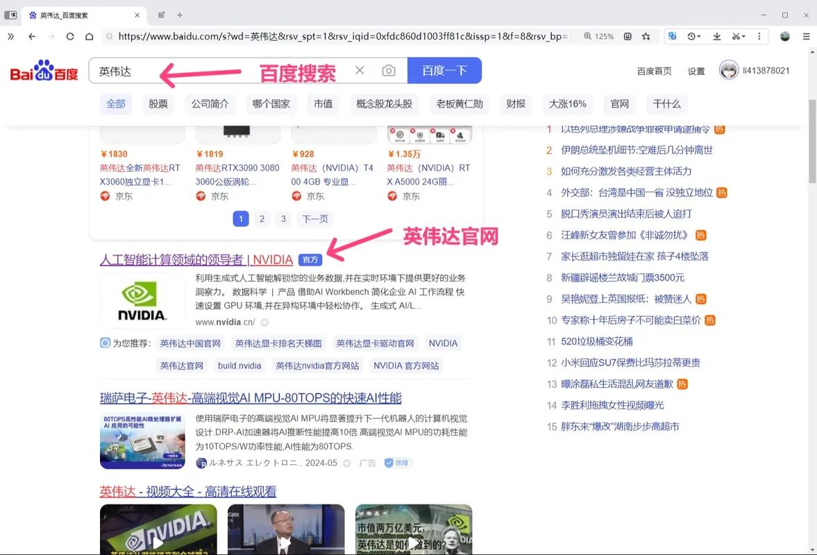The width and height of the screenshot is (817, 555).
Task: Expand the clipping tool dropdown in toolbar
Action: point(743,36)
